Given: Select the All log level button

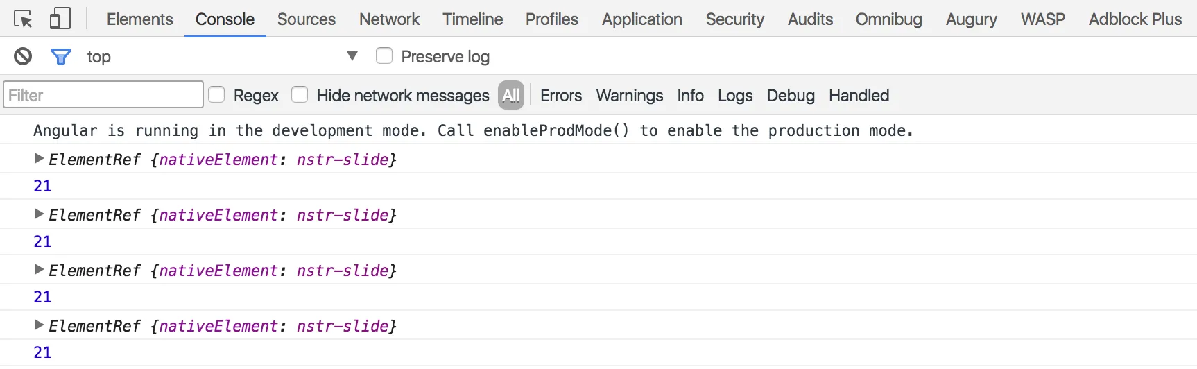Looking at the screenshot, I should click(x=511, y=95).
